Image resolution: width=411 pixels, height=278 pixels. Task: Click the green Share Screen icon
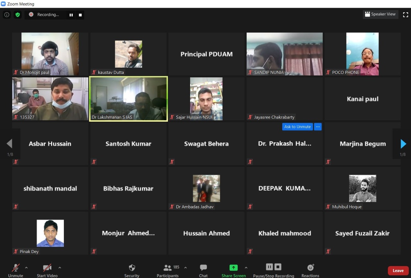(x=233, y=268)
